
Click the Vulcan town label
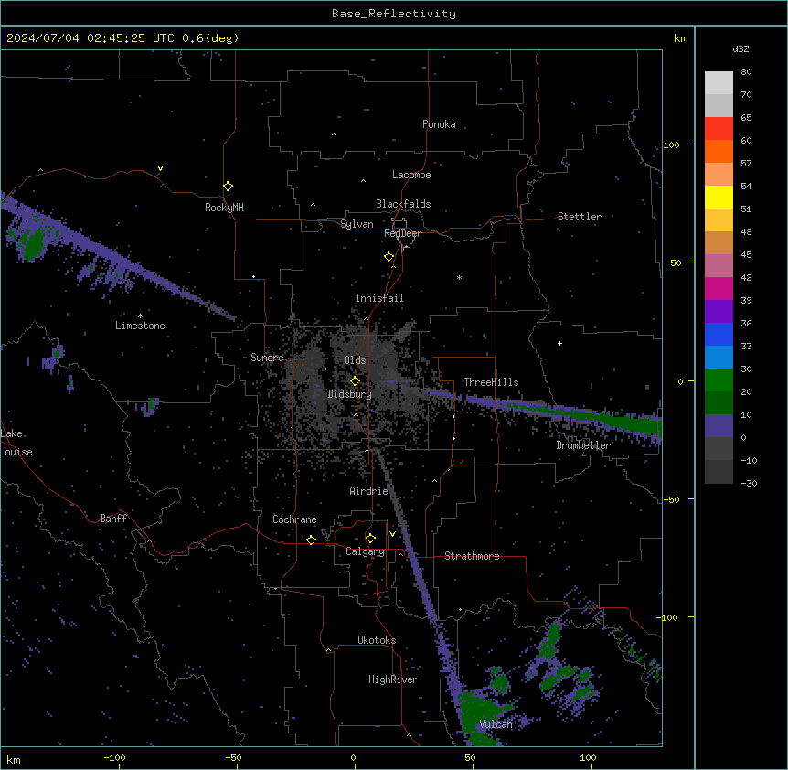pyautogui.click(x=495, y=724)
